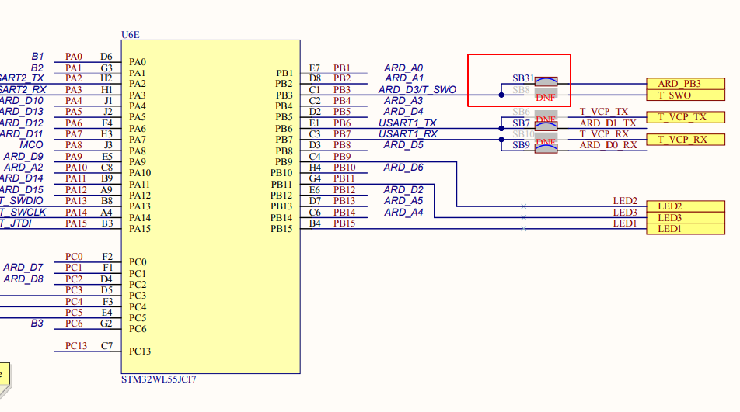Click the USART1_TX net label
The image size is (740, 412).
pyautogui.click(x=407, y=123)
